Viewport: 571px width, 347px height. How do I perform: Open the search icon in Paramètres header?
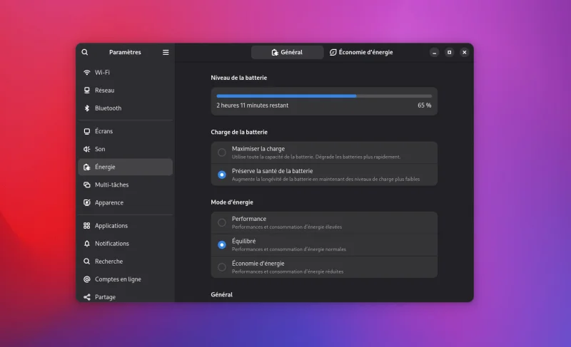click(x=84, y=52)
